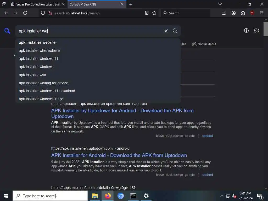Go back to the previous page
This screenshot has width=268, height=201.
tap(6, 13)
